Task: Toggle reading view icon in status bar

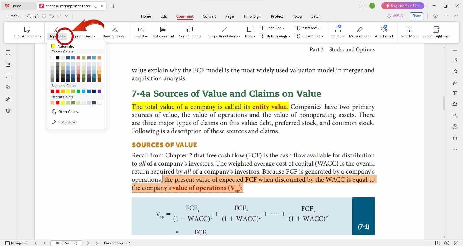Action: pyautogui.click(x=438, y=243)
